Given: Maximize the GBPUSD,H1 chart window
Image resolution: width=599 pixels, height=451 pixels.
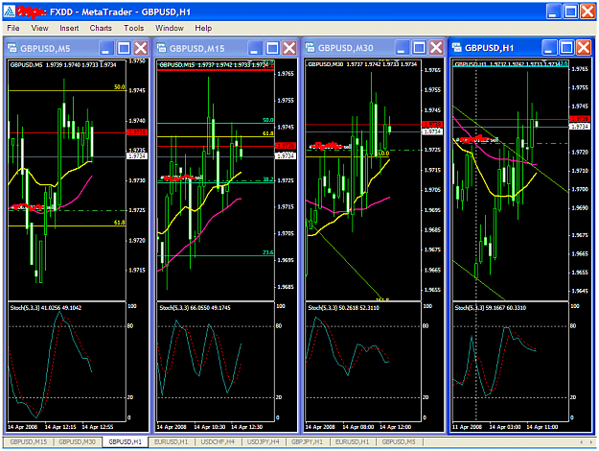Looking at the screenshot, I should [x=566, y=48].
